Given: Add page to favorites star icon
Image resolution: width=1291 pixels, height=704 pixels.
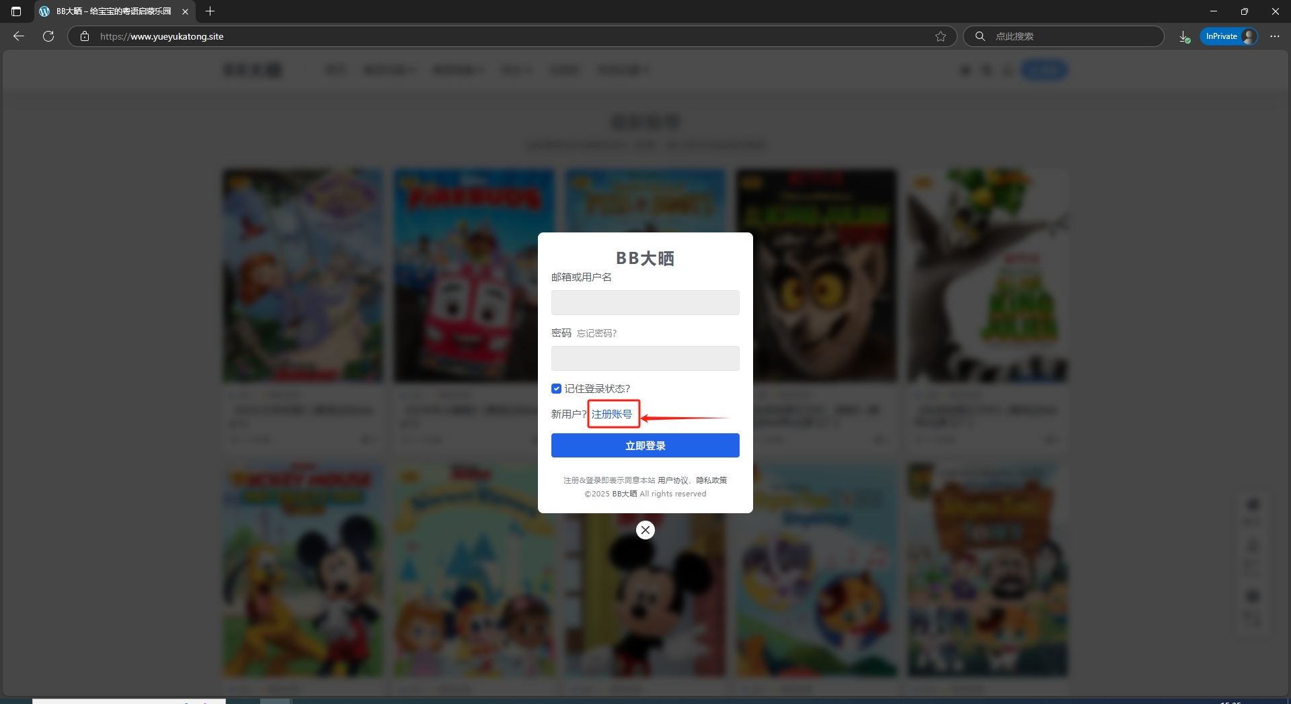Looking at the screenshot, I should (941, 36).
